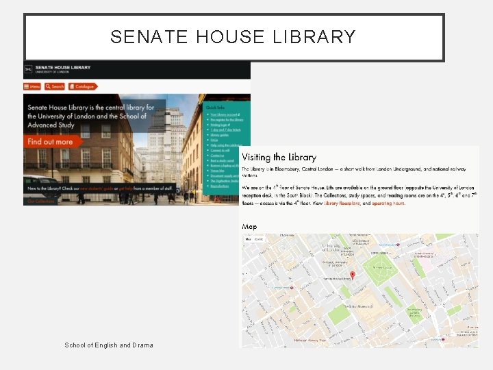Open the hamburger Menu button
Viewport: 493px width, 370px height.
[x=32, y=86]
